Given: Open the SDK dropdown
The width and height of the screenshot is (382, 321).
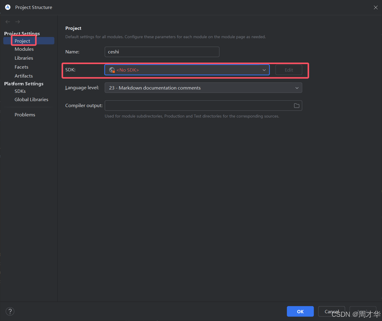Looking at the screenshot, I should pos(187,70).
